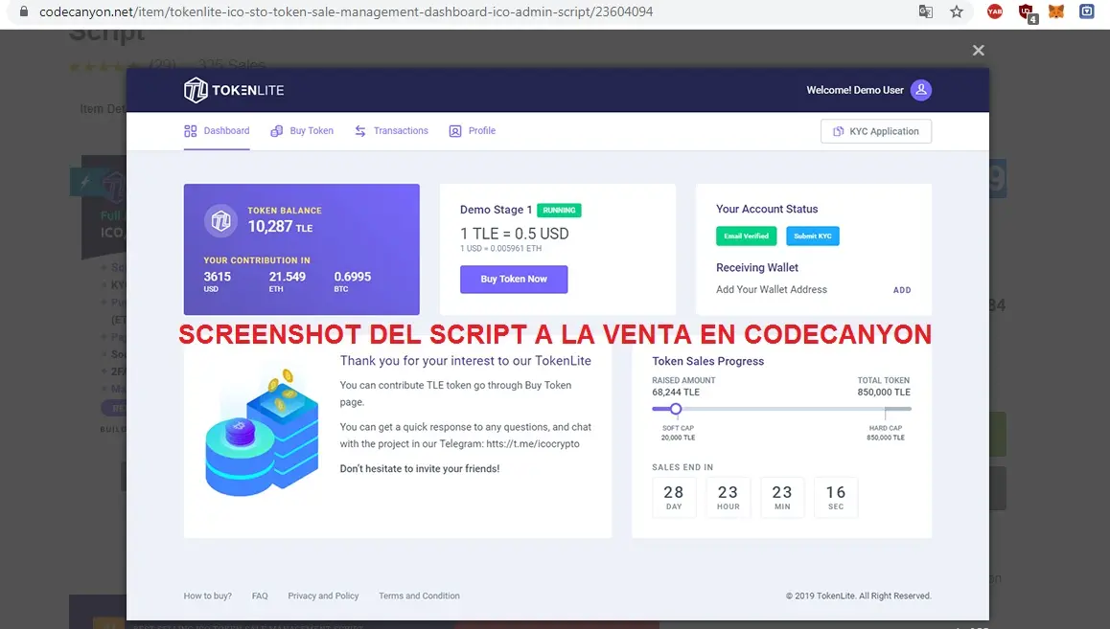Open the uBlock shield extension icon
1110x629 pixels.
click(1027, 12)
